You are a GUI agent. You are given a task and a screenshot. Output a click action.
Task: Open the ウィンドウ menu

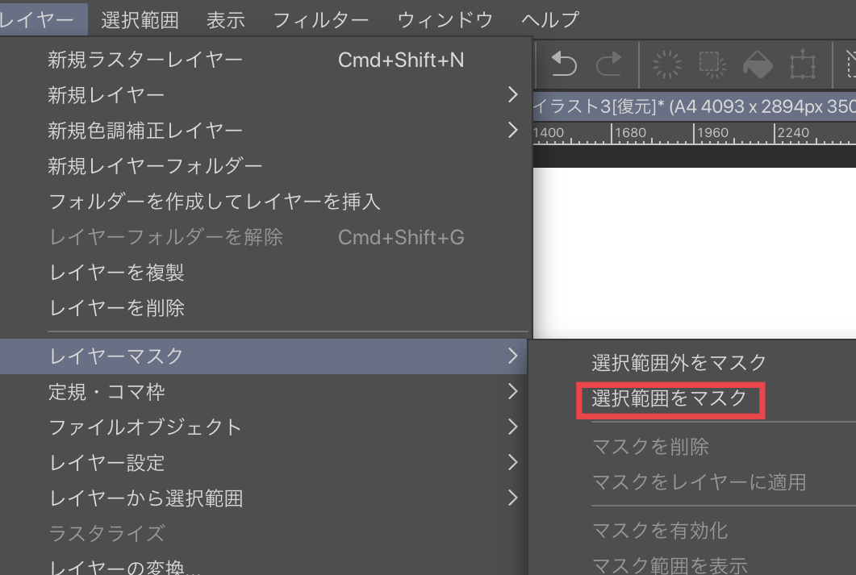pyautogui.click(x=445, y=19)
